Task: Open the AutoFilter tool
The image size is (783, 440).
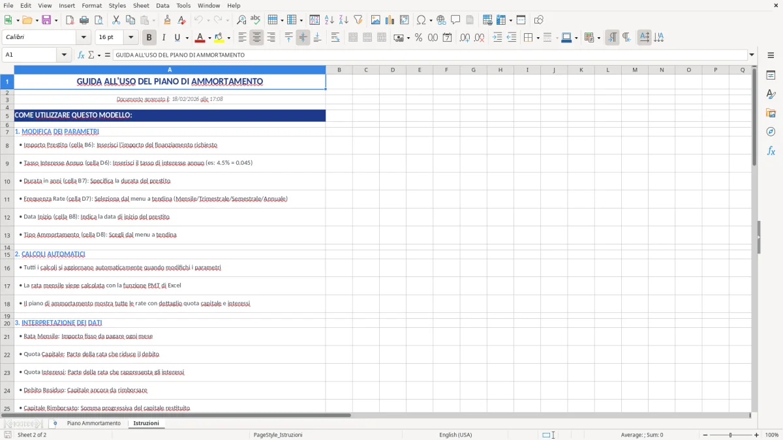Action: point(358,20)
